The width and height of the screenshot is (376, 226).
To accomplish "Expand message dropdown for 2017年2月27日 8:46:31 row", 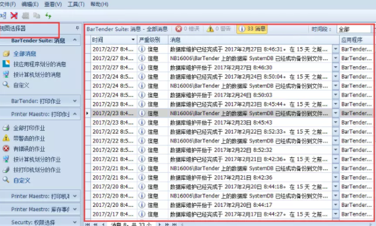I will (x=335, y=49).
